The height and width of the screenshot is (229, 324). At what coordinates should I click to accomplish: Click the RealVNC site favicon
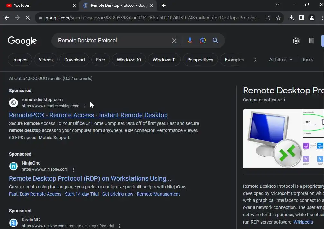click(14, 223)
